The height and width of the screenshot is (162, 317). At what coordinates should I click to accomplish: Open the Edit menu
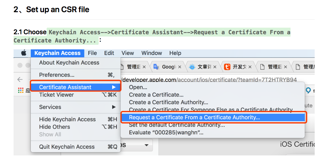pyautogui.click(x=109, y=53)
